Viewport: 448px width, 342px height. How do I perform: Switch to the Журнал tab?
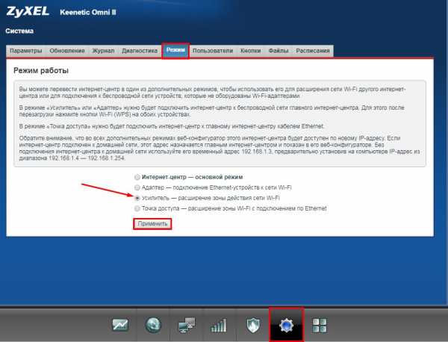pyautogui.click(x=103, y=51)
